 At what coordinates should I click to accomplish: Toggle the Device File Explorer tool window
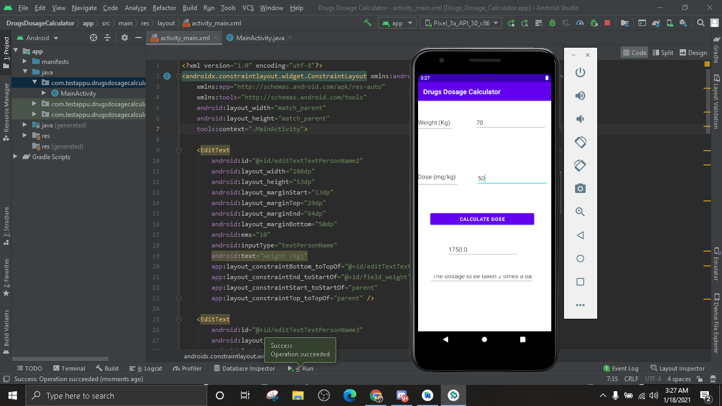click(x=716, y=324)
